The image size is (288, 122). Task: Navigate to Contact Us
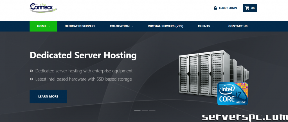(x=238, y=26)
